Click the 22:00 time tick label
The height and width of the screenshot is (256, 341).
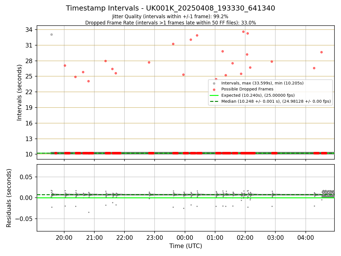tap(124, 238)
